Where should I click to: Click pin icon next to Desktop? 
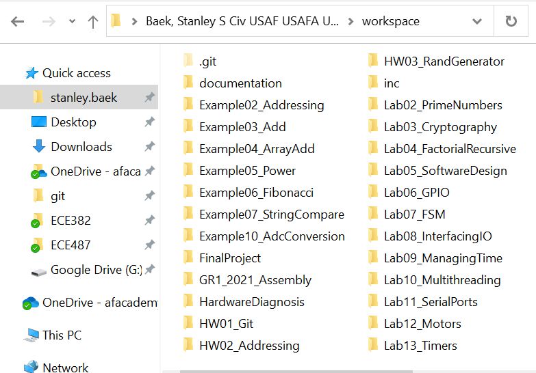coord(149,122)
